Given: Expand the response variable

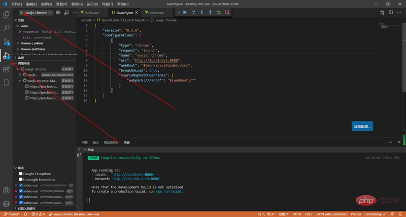Looking at the screenshot, I should point(20,31).
